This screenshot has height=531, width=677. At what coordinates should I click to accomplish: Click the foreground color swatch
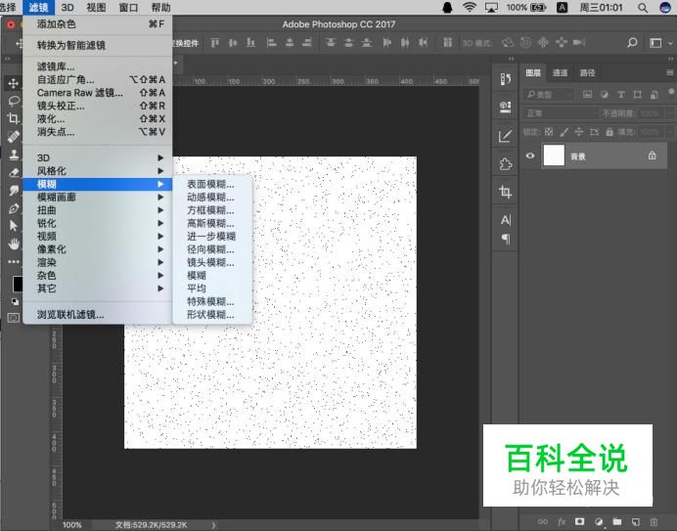[18, 284]
